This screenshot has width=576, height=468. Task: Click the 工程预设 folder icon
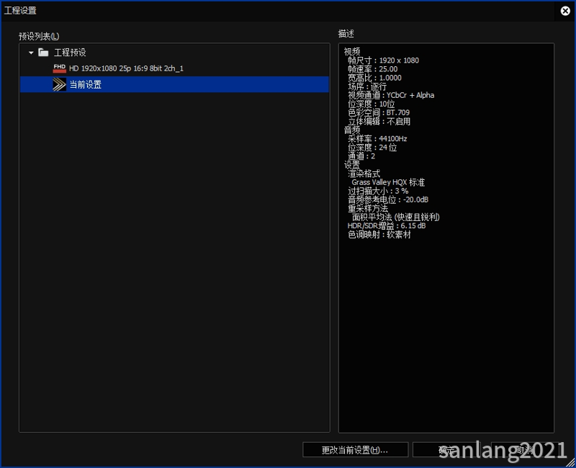44,53
